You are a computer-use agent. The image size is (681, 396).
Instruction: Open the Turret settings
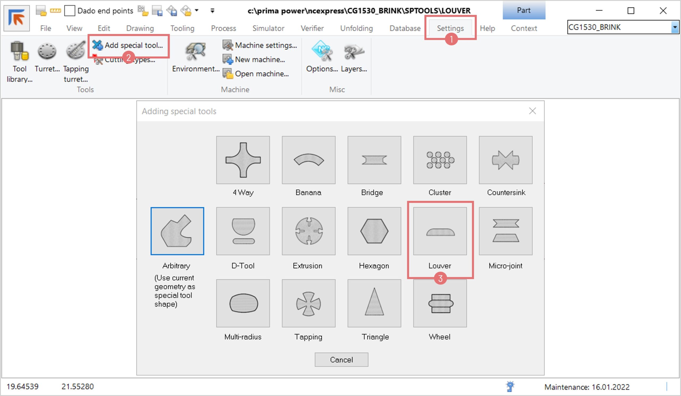pos(47,57)
